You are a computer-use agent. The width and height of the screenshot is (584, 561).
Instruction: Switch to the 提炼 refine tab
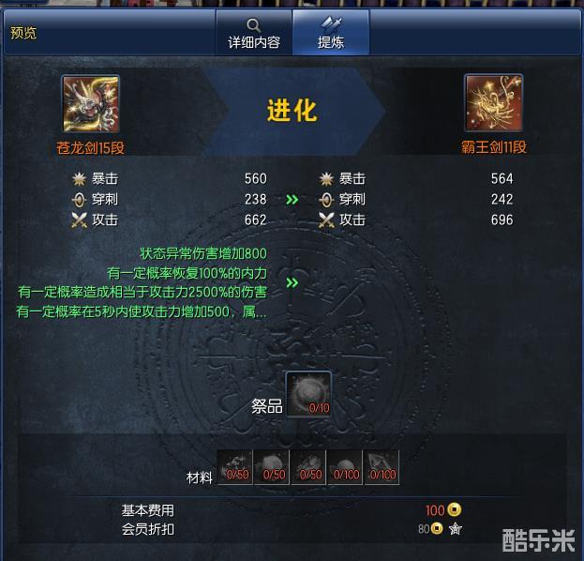point(331,33)
